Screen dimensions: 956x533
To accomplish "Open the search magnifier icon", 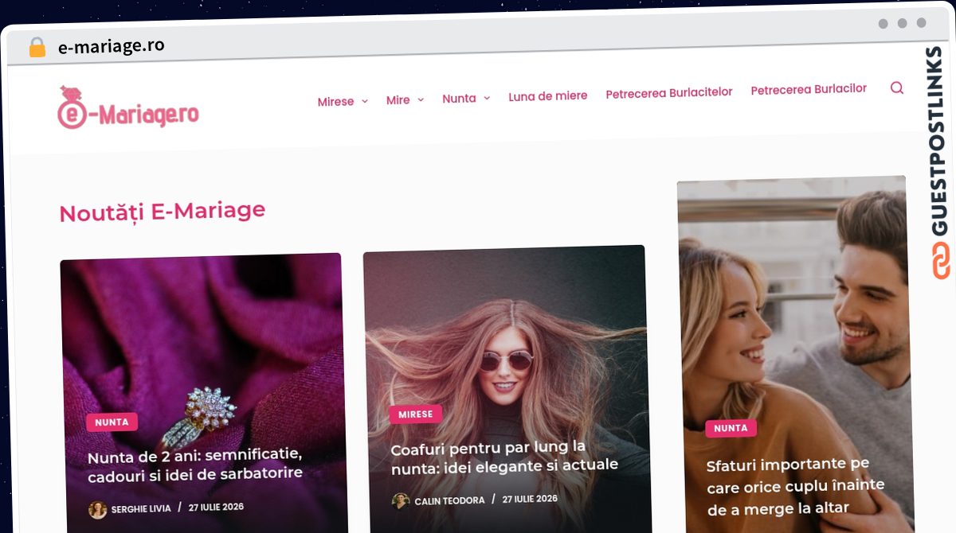I will coord(897,88).
